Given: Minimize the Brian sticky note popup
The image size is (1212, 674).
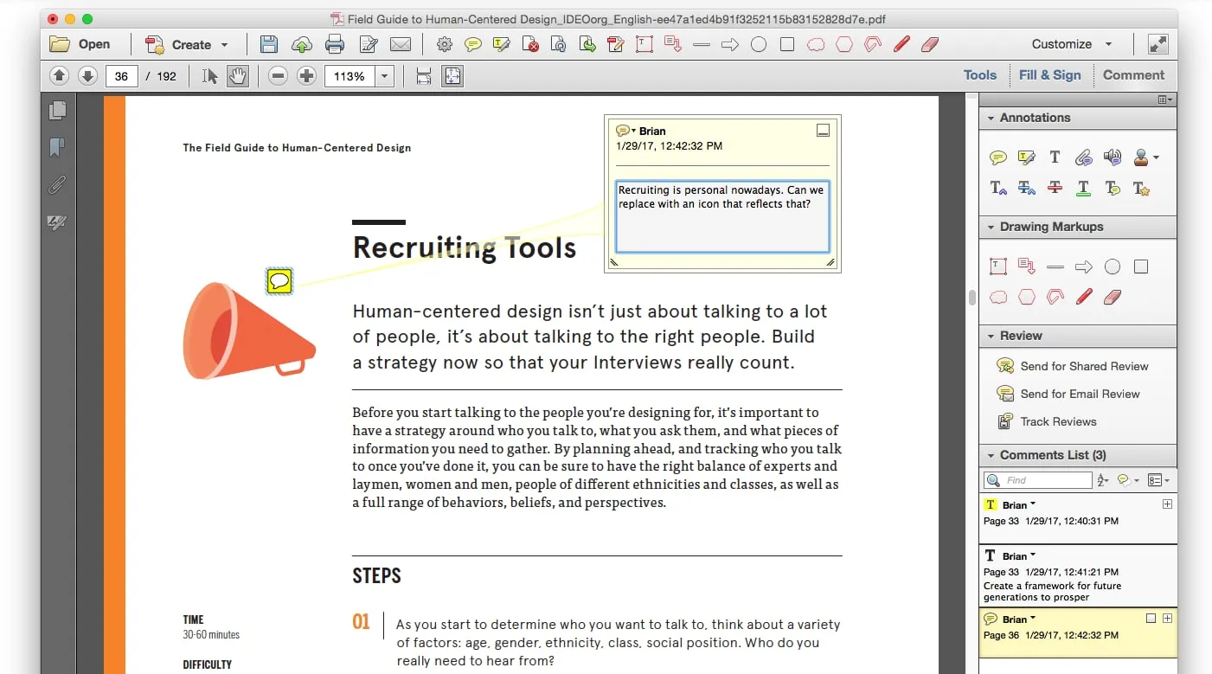Looking at the screenshot, I should 824,131.
